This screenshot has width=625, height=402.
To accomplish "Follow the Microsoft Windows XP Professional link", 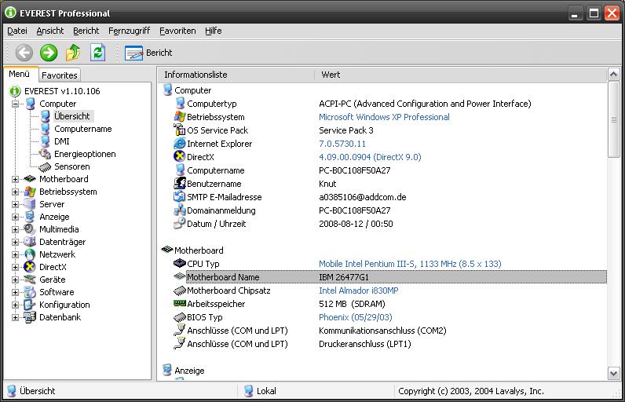I will (x=384, y=117).
